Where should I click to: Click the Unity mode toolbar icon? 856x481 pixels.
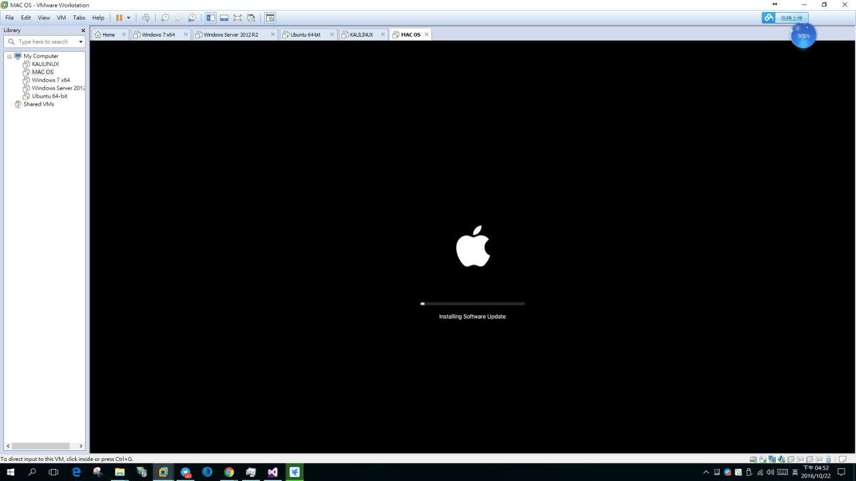[x=251, y=18]
